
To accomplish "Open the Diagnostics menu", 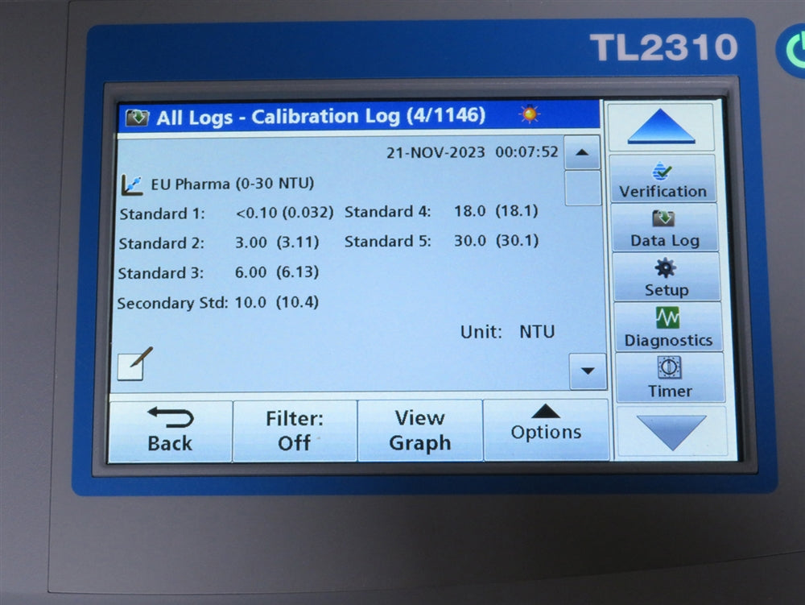I will pyautogui.click(x=668, y=327).
